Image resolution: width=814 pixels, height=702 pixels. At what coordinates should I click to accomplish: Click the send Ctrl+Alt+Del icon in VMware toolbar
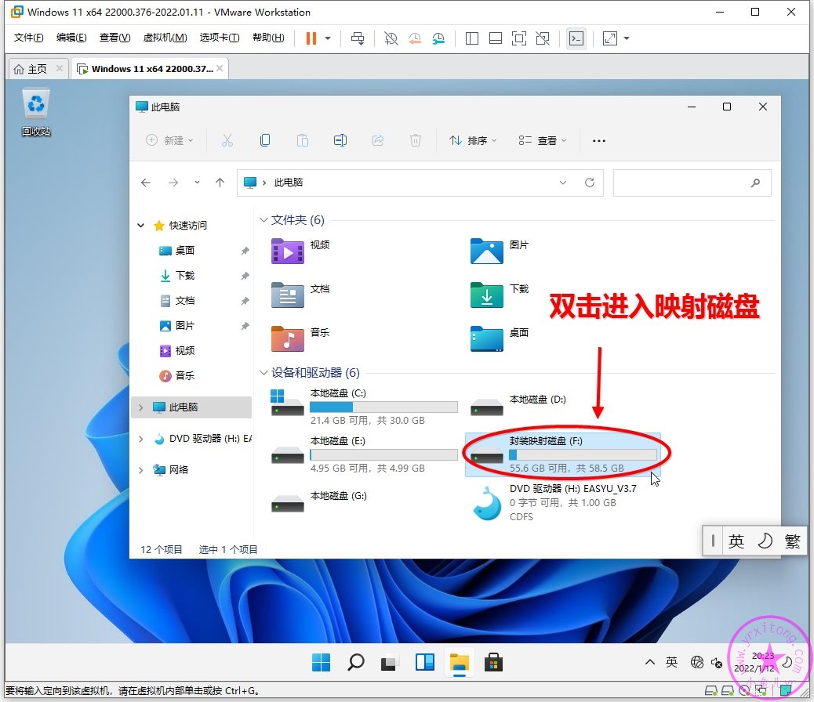pos(358,38)
